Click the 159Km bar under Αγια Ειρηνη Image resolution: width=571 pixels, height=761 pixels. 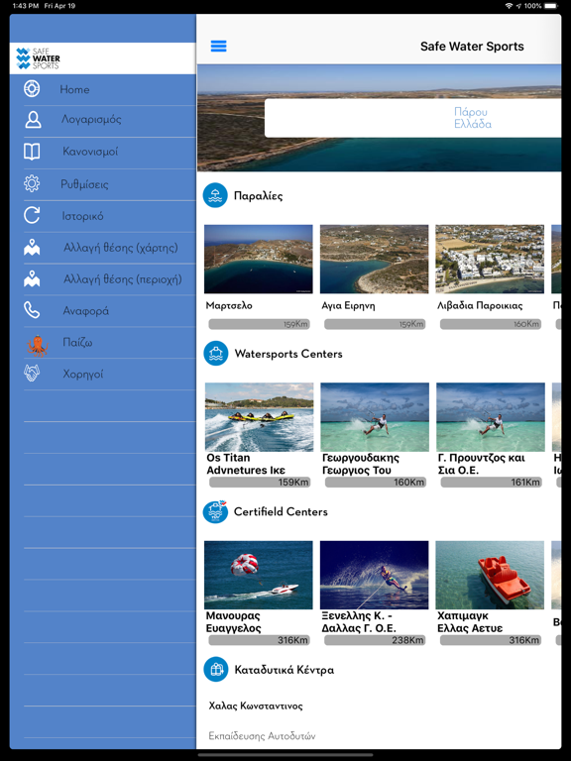point(375,324)
